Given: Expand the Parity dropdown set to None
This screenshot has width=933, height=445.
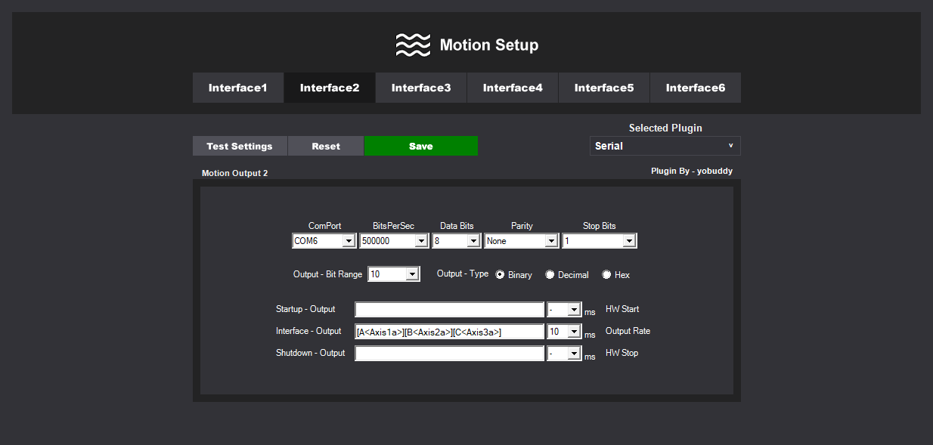Looking at the screenshot, I should click(550, 241).
